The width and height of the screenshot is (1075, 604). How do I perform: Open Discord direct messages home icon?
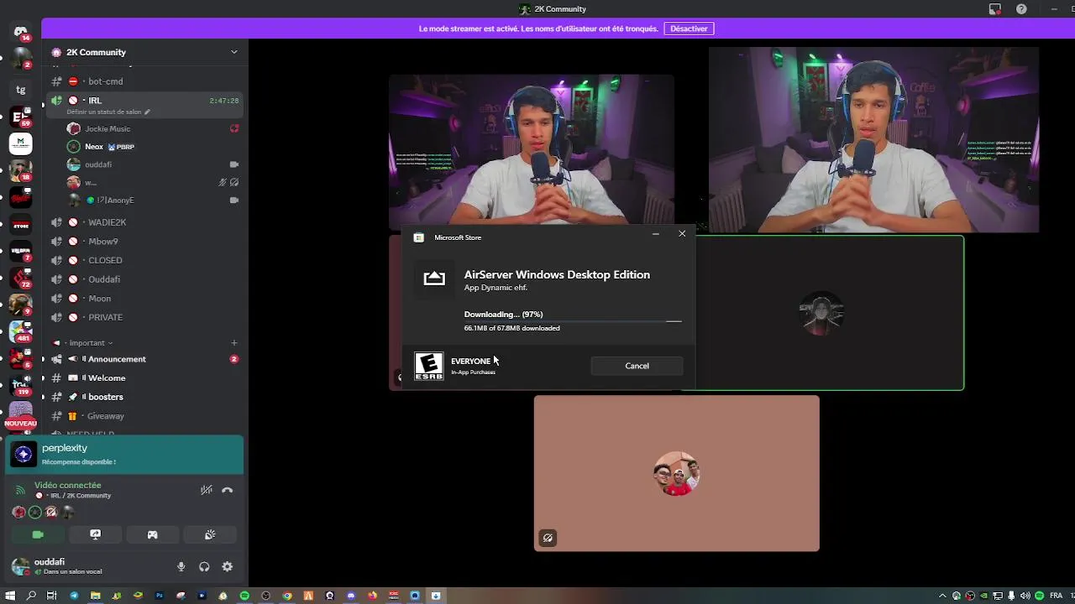21,32
